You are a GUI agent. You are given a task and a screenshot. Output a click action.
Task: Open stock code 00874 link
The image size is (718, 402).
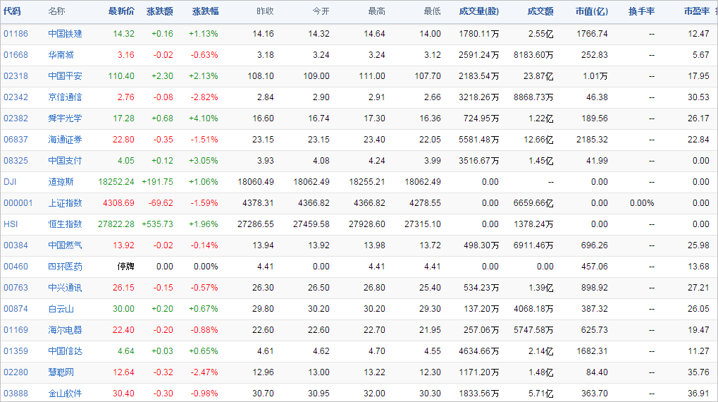coord(16,309)
